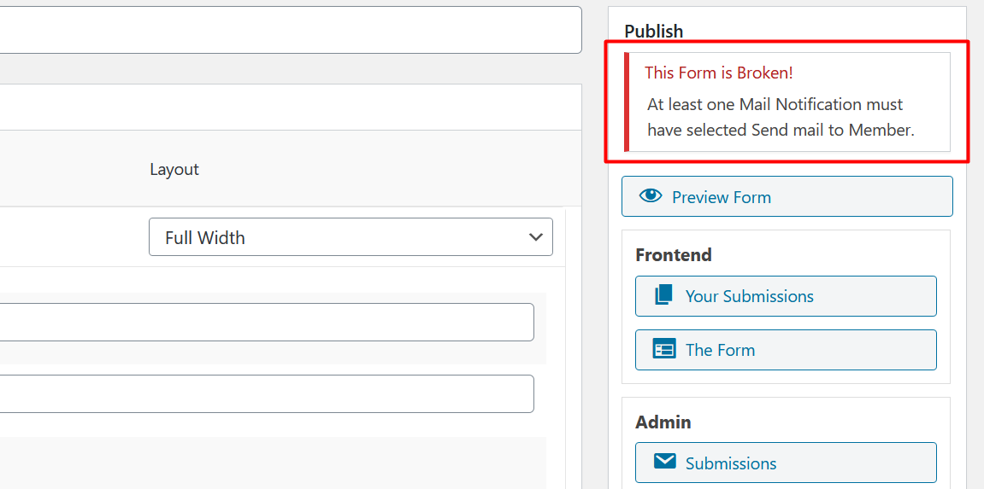984x489 pixels.
Task: Click the Mail Notification error message text
Action: (780, 118)
